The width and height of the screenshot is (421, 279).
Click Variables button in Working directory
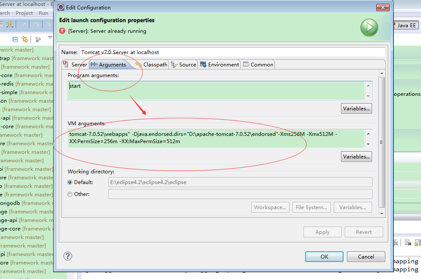[353, 207]
